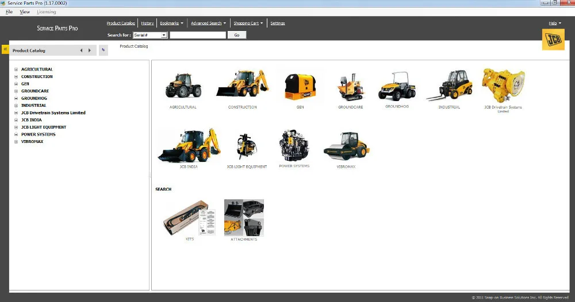Select CONSTRUCTION in the tree list

click(x=37, y=76)
